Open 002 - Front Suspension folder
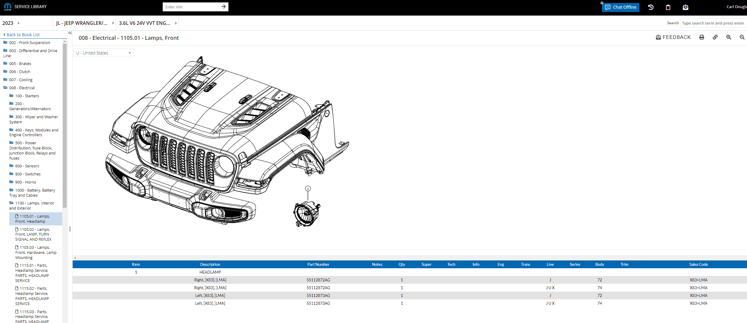Image resolution: width=747 pixels, height=323 pixels. pos(30,43)
